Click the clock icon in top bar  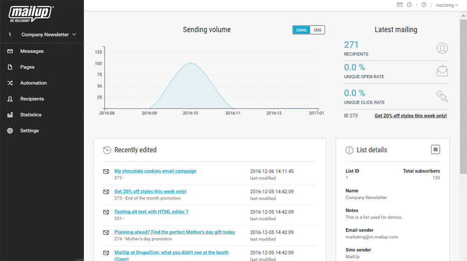(410, 5)
